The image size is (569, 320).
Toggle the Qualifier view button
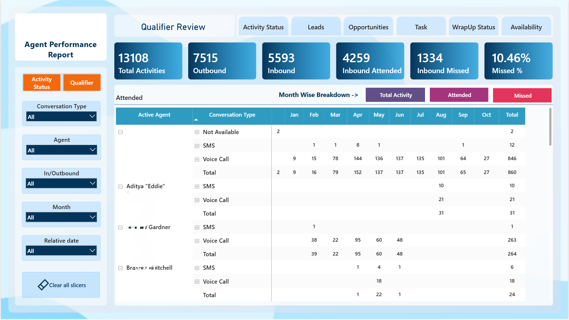[82, 82]
